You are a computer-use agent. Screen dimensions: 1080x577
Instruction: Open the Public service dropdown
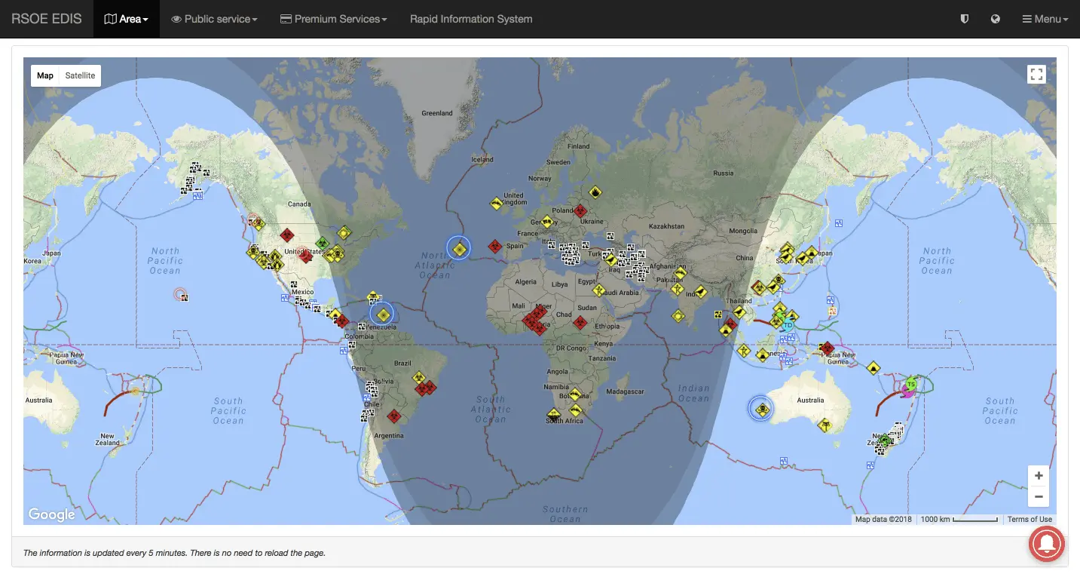pyautogui.click(x=214, y=19)
